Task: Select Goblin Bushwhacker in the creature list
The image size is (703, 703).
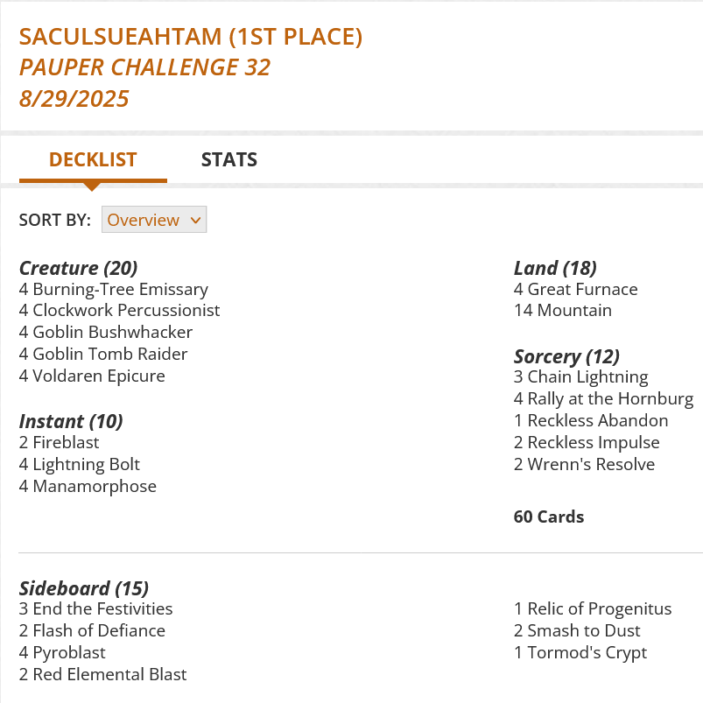Action: tap(112, 332)
